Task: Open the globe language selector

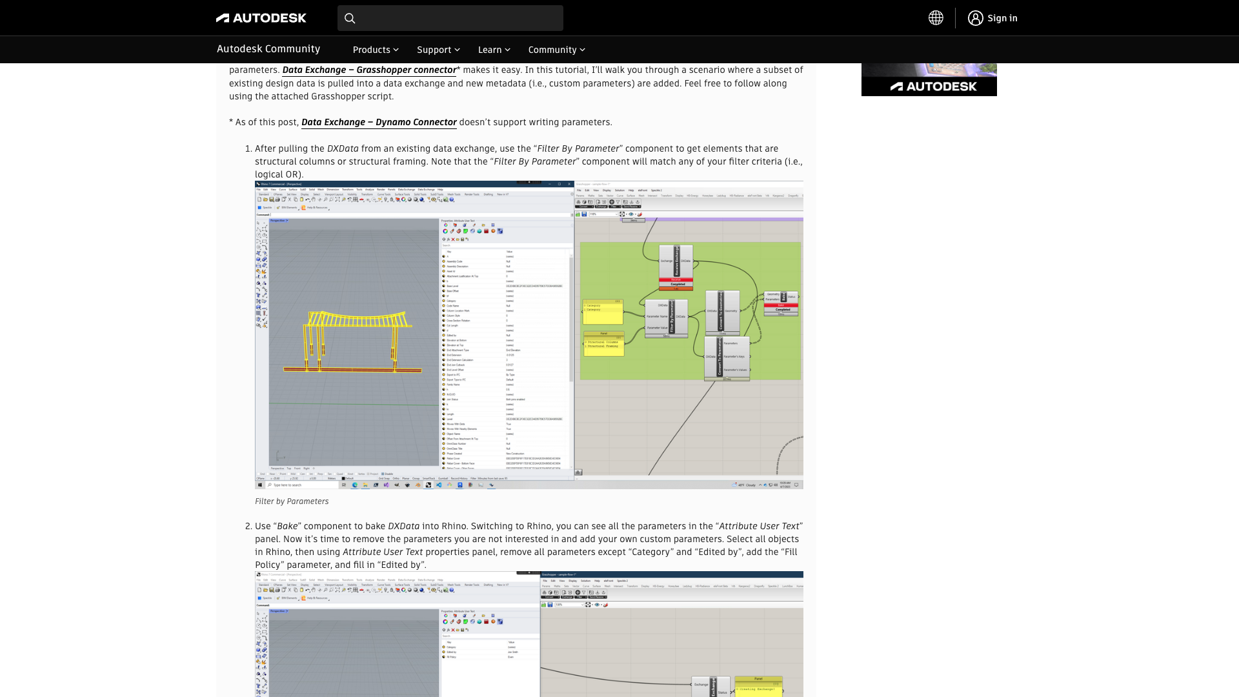Action: [x=936, y=18]
